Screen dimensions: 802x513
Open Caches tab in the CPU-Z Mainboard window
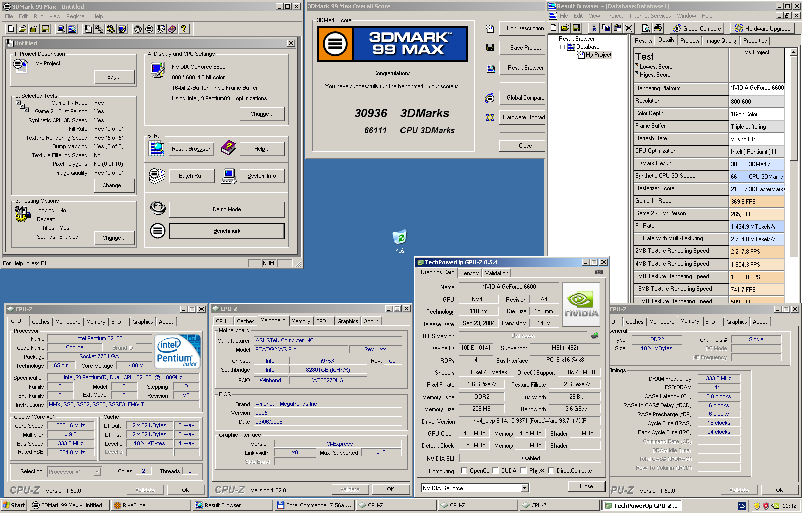pyautogui.click(x=246, y=321)
